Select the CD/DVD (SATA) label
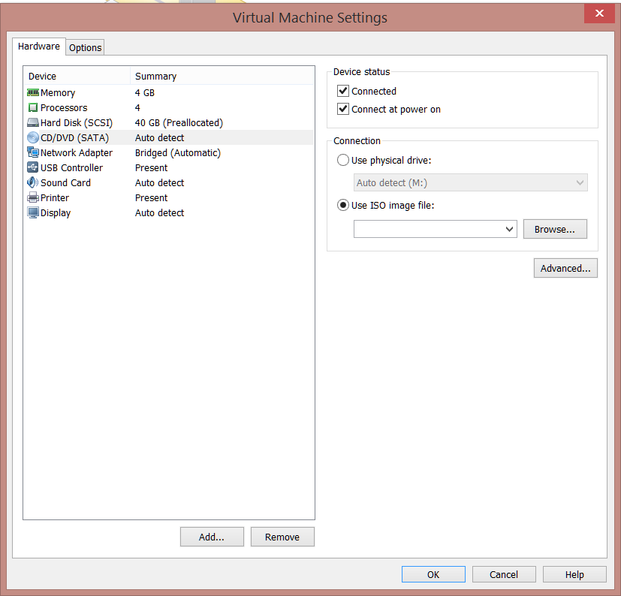Viewport: 621px width, 596px height. (74, 138)
